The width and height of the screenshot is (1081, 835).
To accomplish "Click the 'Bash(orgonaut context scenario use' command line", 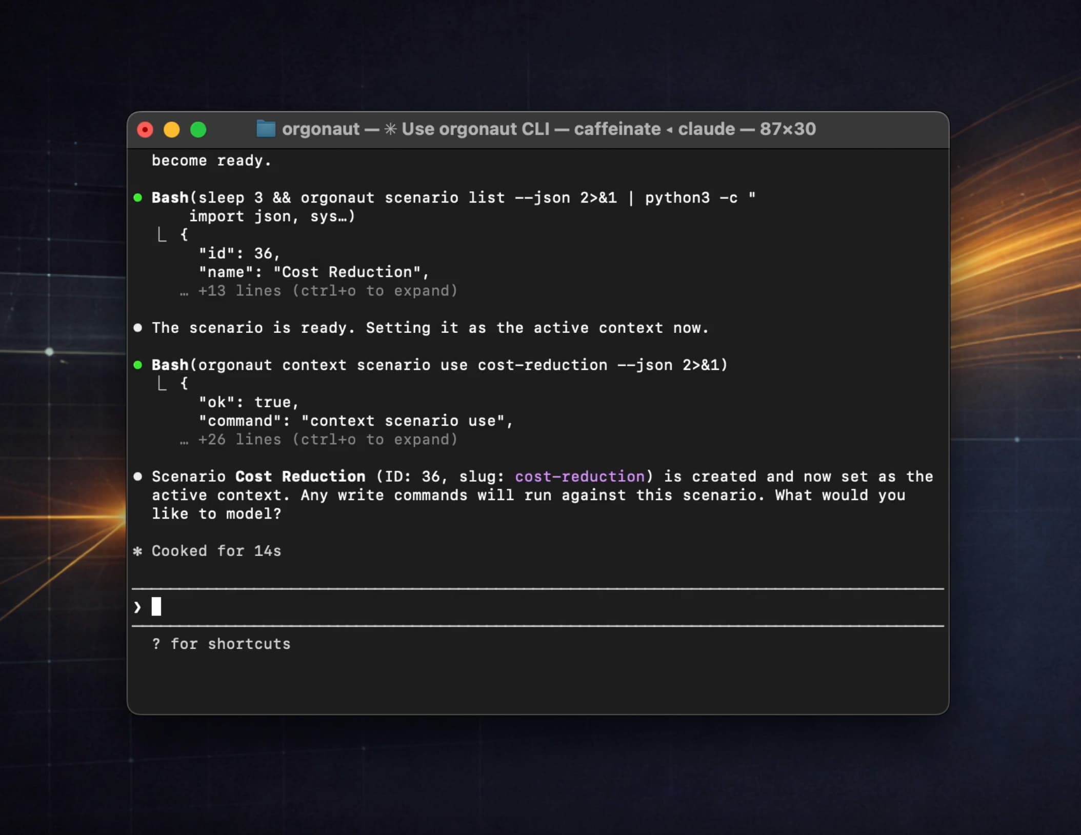I will pos(439,365).
